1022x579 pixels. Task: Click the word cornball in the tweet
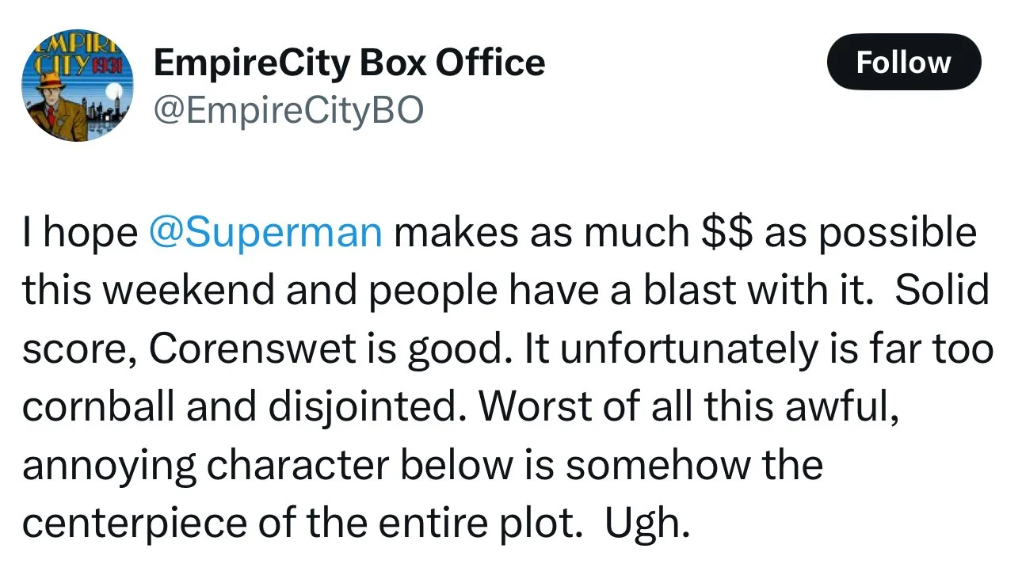[99, 407]
